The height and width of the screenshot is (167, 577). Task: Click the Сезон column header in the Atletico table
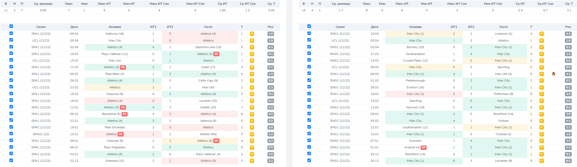click(41, 27)
